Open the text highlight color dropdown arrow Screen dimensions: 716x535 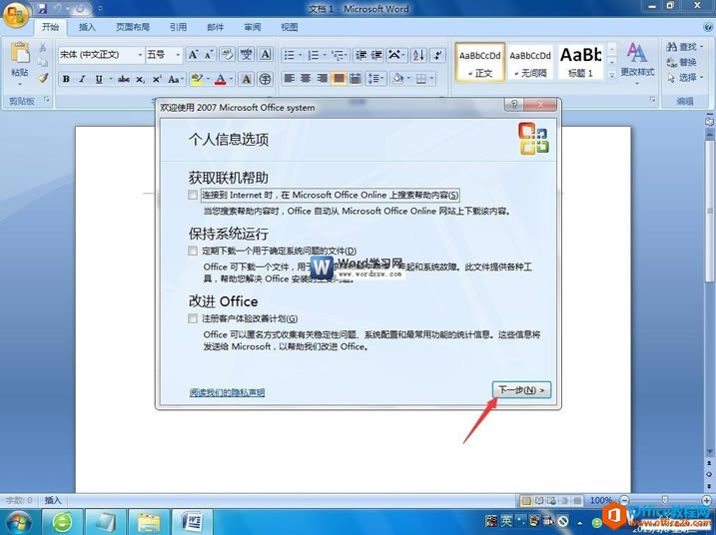pos(208,79)
